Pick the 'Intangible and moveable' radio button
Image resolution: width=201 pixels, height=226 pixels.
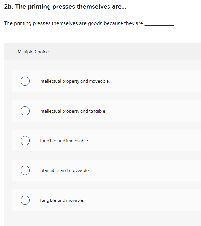coord(25,170)
